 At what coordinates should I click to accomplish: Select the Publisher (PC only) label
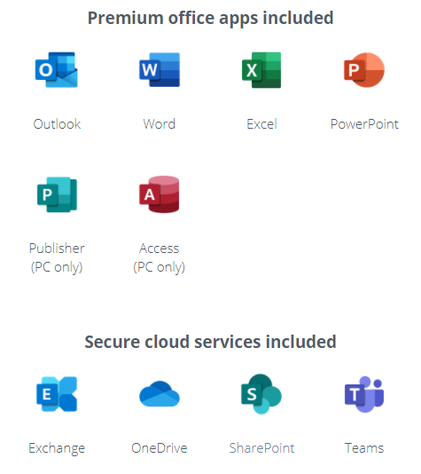click(x=57, y=257)
